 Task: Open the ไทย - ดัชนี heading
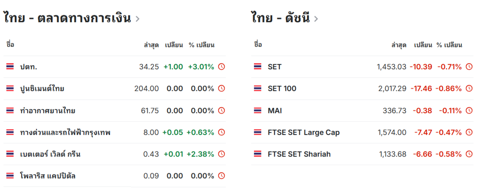(x=281, y=18)
